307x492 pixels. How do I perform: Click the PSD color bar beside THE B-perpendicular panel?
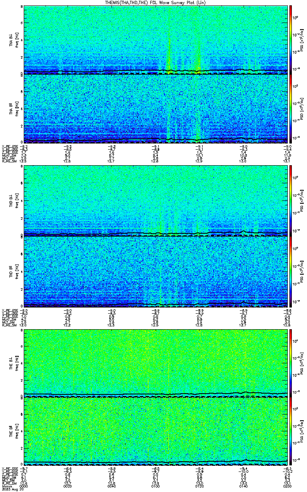pyautogui.click(x=291, y=362)
